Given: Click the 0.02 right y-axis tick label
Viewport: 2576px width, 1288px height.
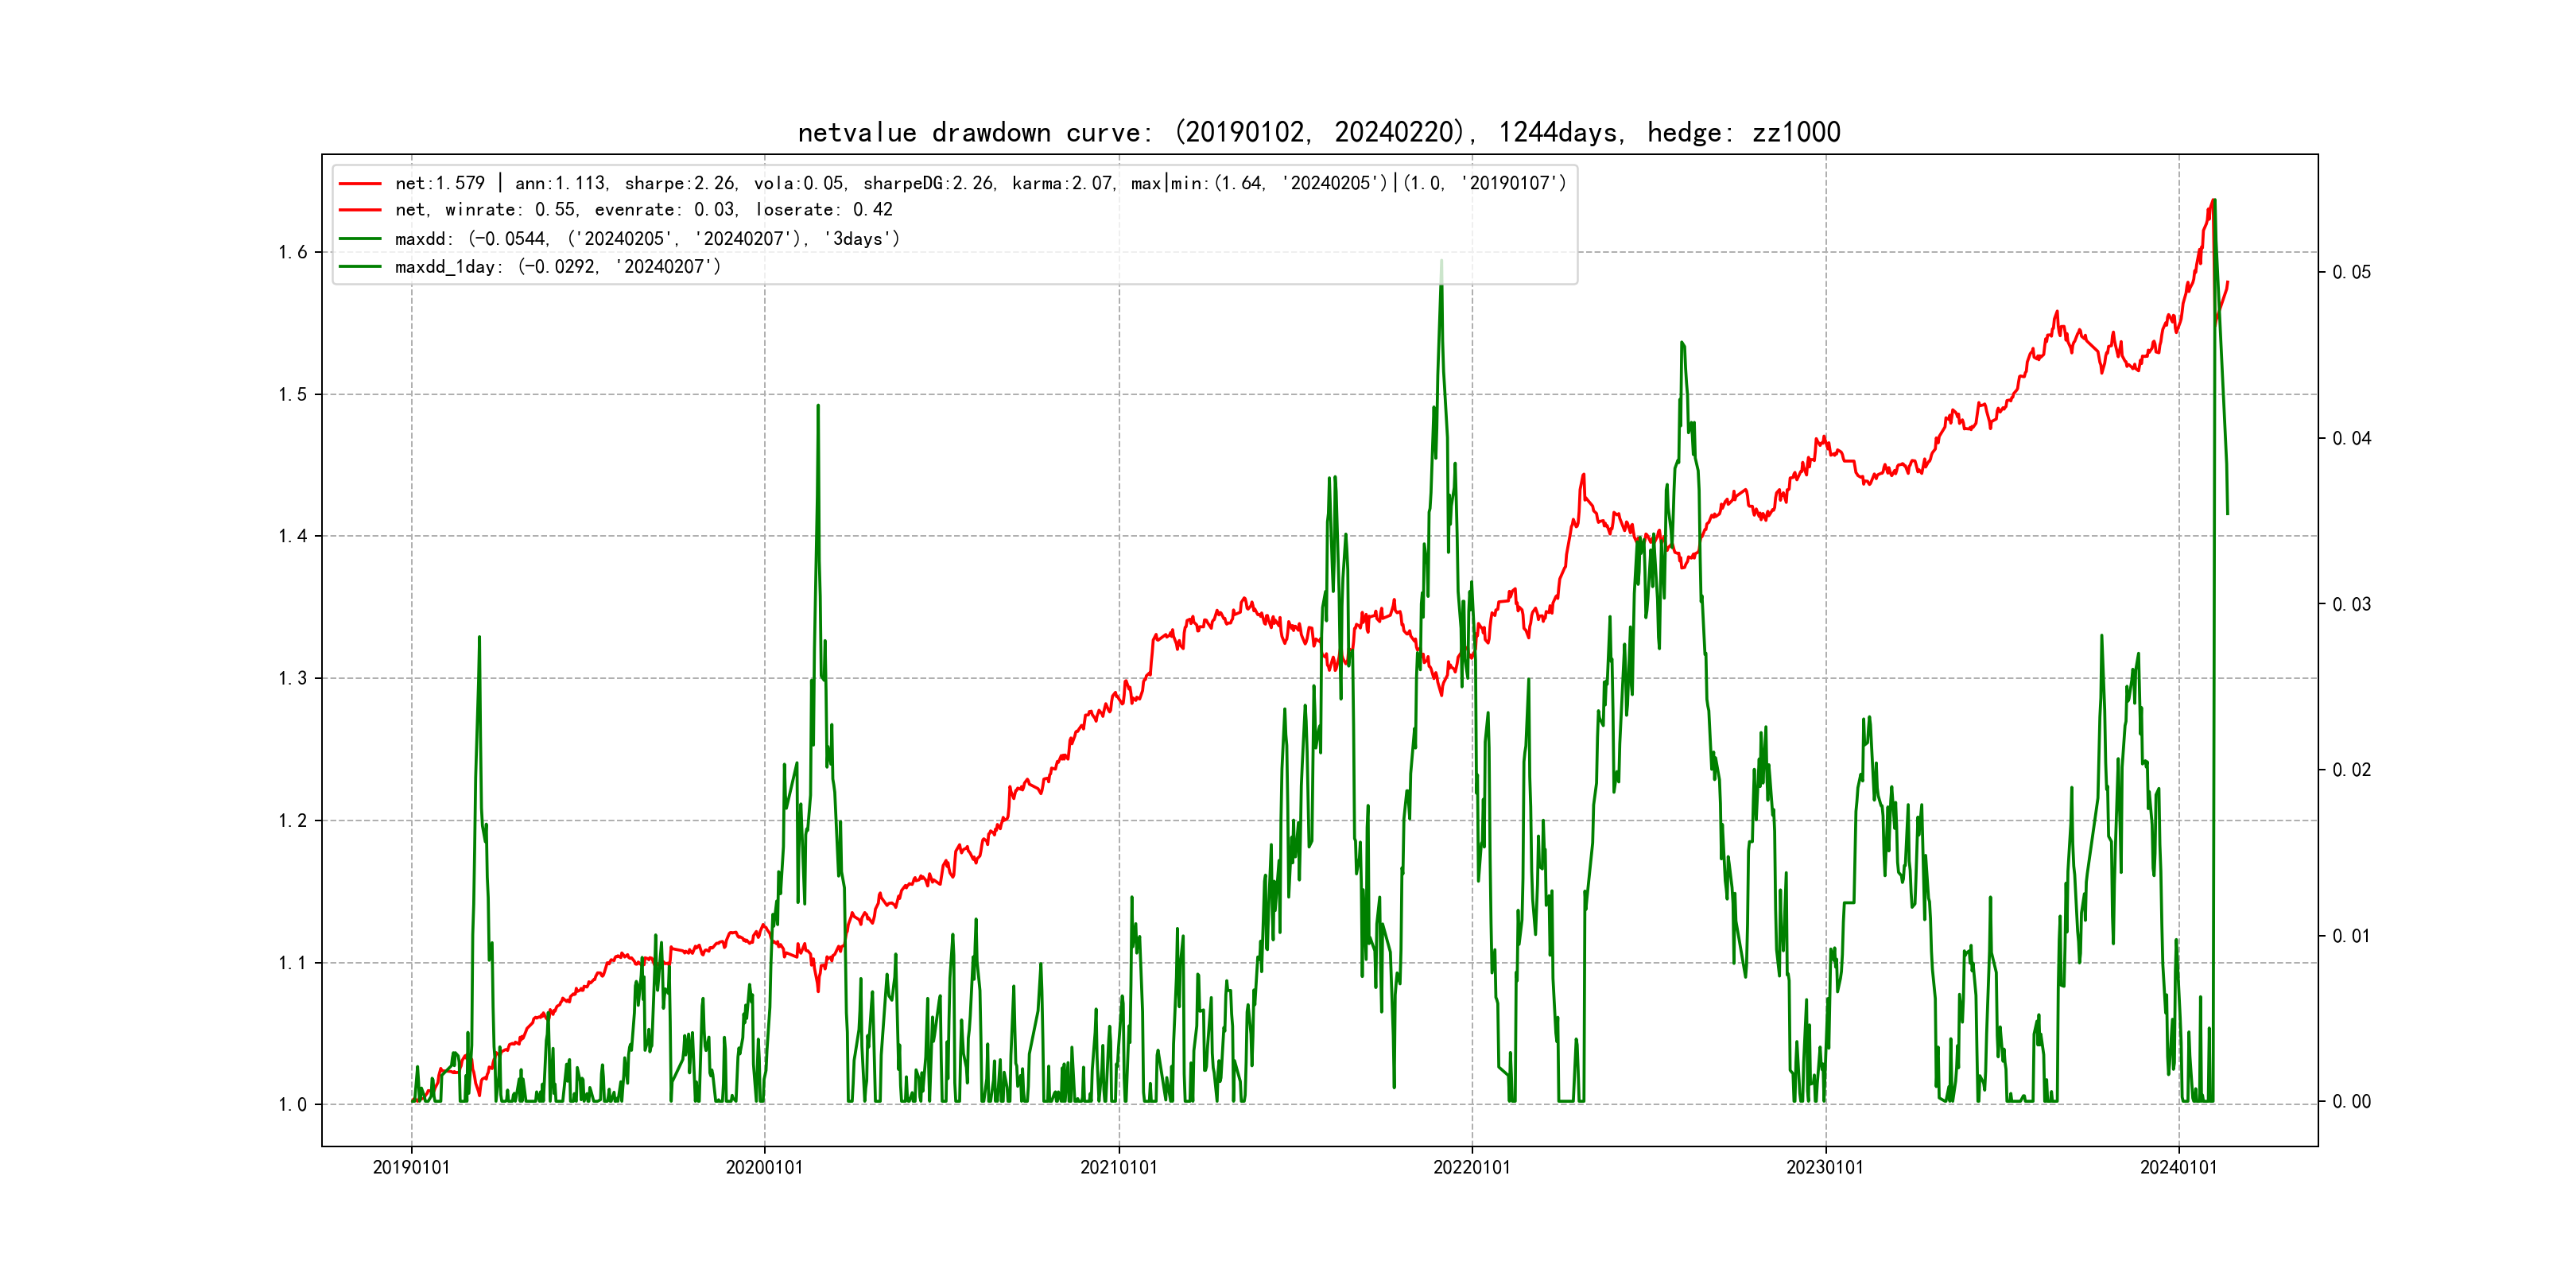Looking at the screenshot, I should tap(2351, 769).
